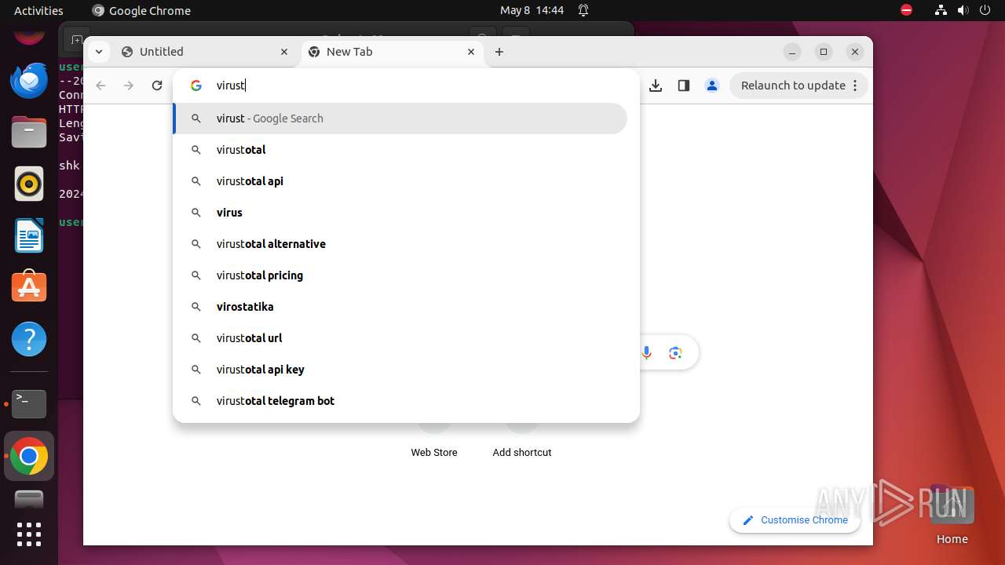Switch to the Untitled tab

point(206,52)
